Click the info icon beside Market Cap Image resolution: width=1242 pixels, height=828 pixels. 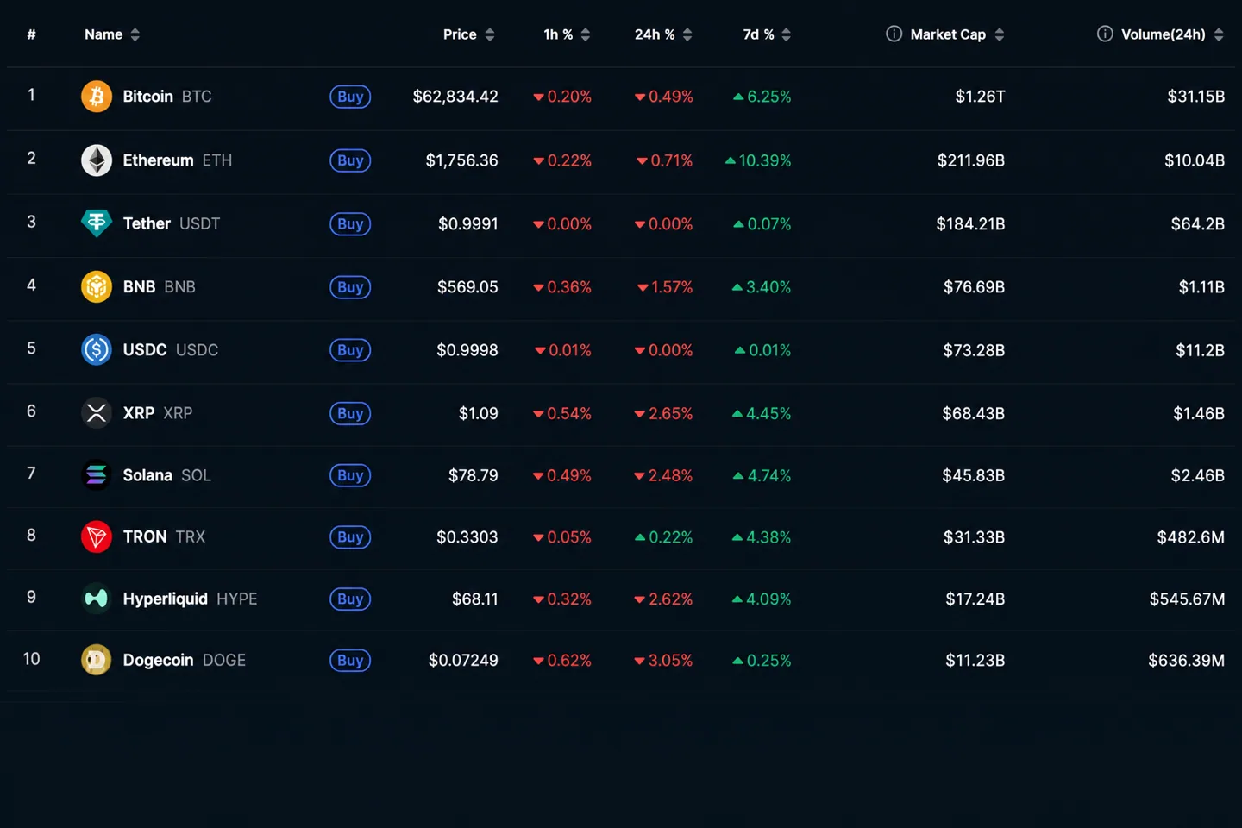894,34
